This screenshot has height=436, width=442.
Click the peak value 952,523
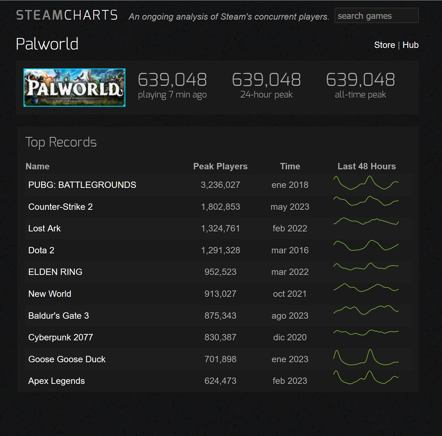coord(220,272)
